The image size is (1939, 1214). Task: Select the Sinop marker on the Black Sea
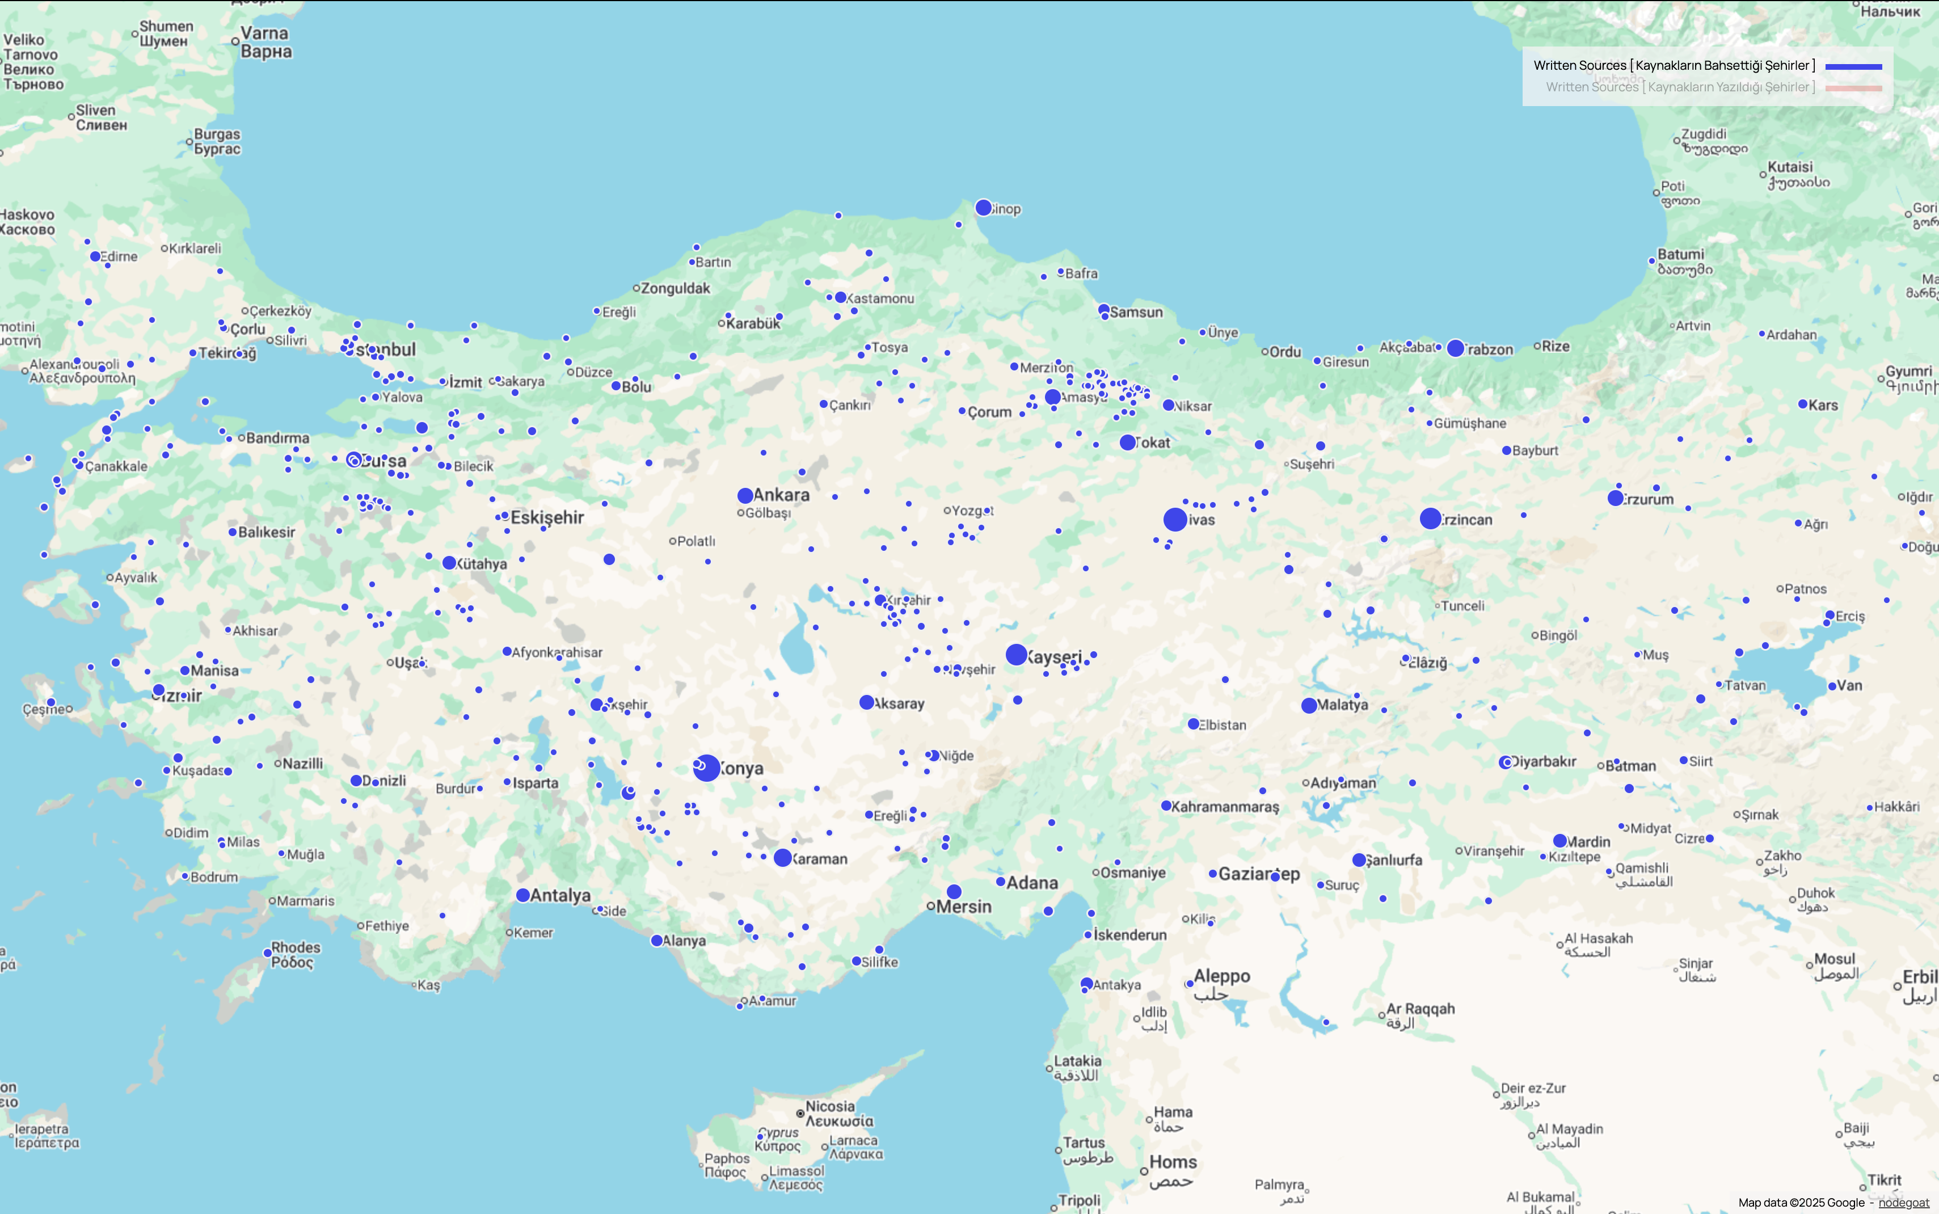tap(984, 207)
